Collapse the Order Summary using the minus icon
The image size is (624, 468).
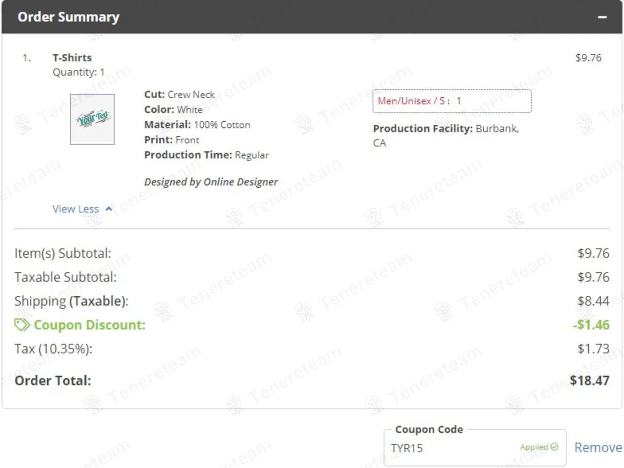[602, 17]
